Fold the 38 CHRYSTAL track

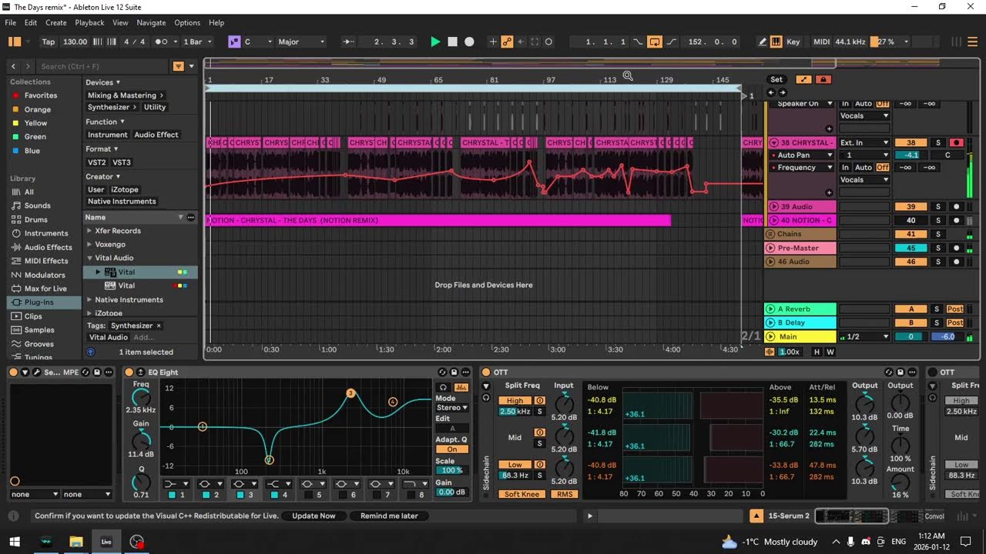(774, 142)
